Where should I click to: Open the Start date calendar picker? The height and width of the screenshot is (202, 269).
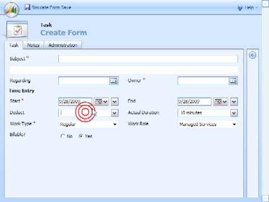(101, 102)
